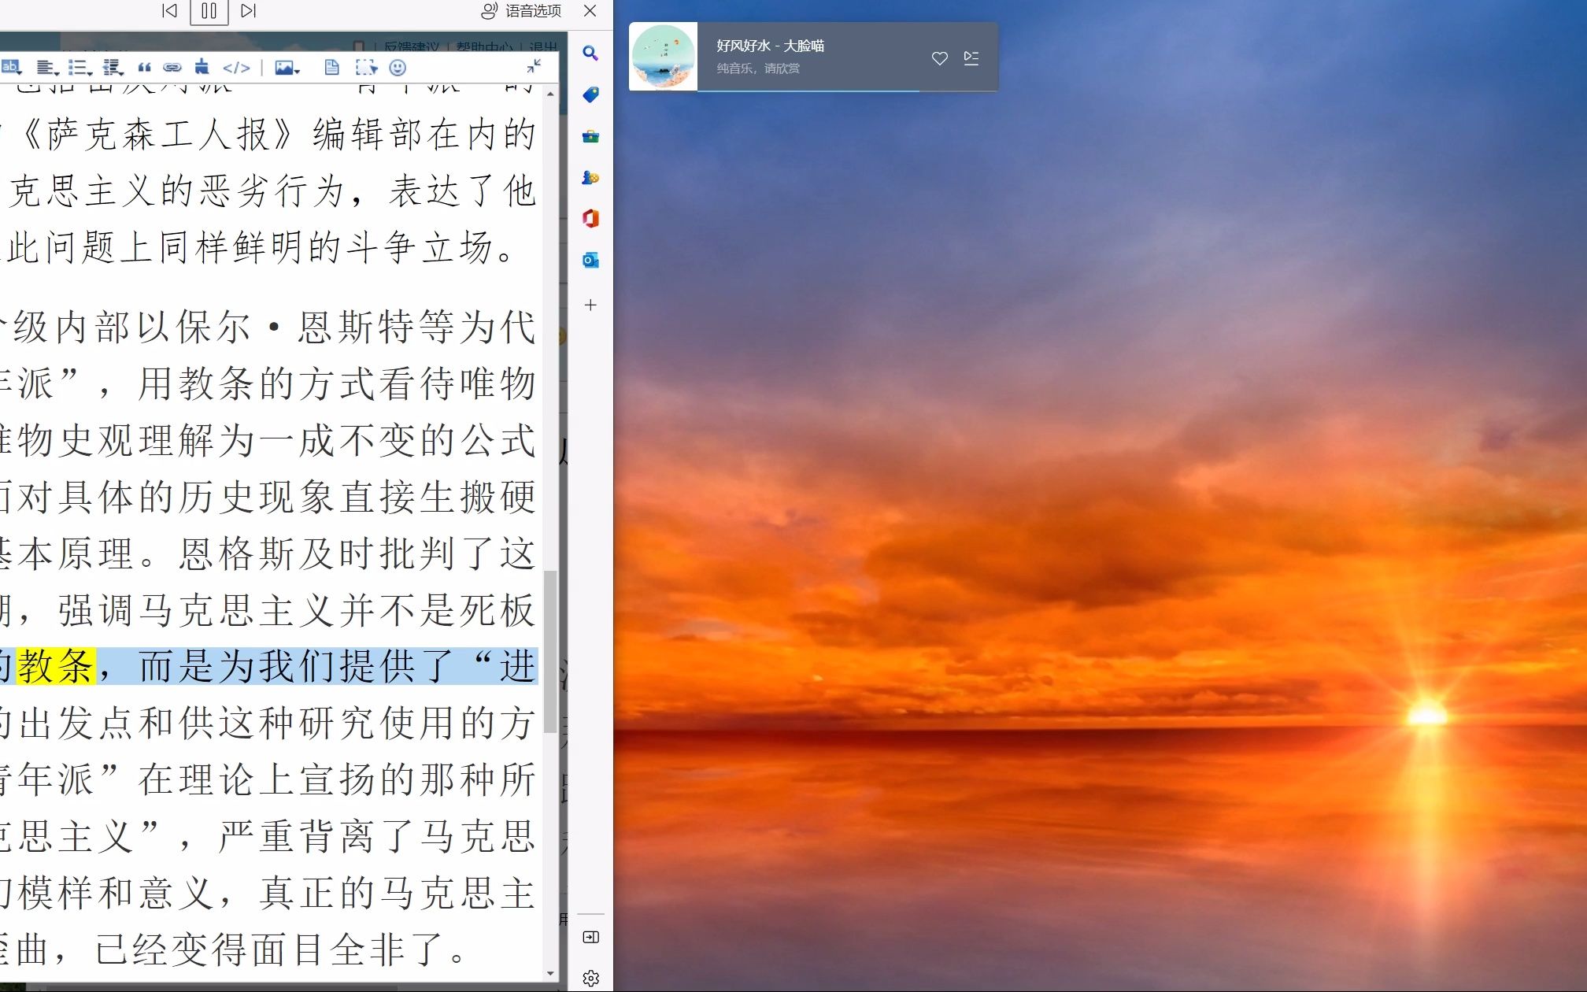Viewport: 1587px width, 992px height.
Task: Open indent options dropdown
Action: tap(113, 68)
